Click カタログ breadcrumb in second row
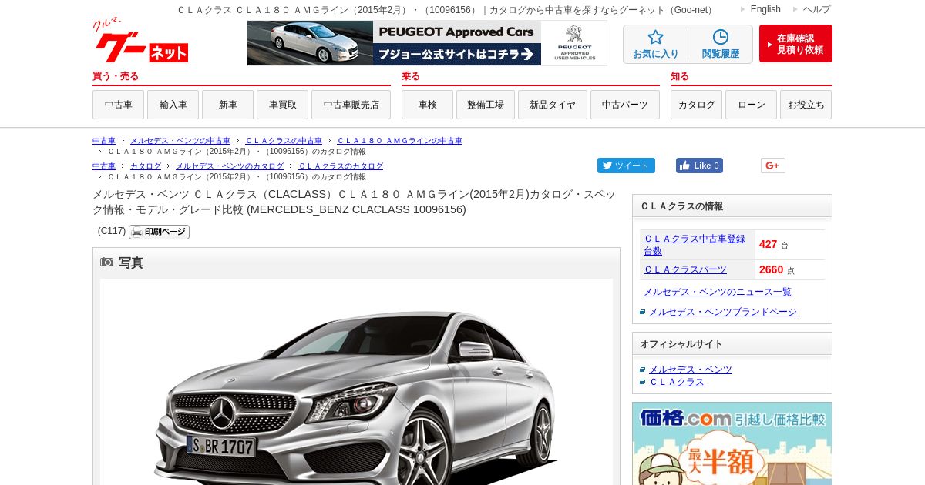The height and width of the screenshot is (485, 925). coord(146,166)
